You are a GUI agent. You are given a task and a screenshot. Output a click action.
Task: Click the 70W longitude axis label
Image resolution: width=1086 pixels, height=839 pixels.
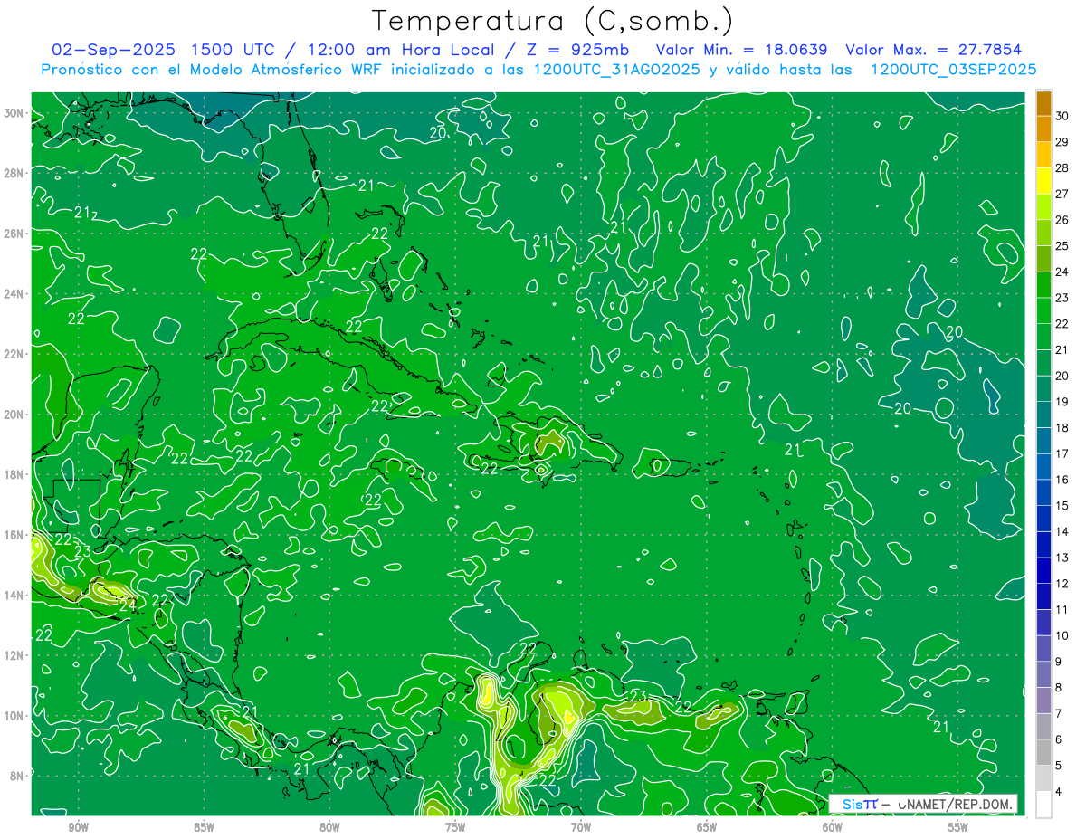tap(581, 828)
